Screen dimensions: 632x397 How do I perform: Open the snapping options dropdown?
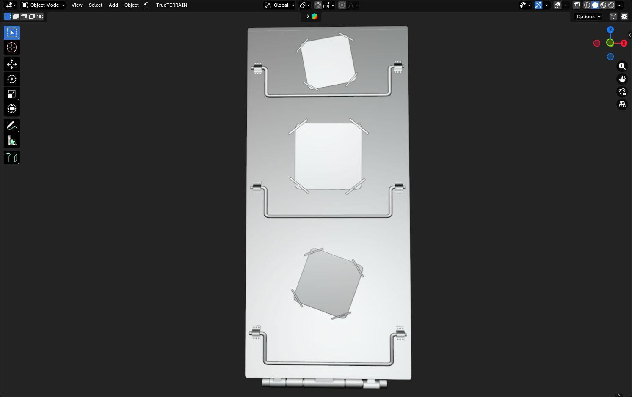[x=329, y=5]
